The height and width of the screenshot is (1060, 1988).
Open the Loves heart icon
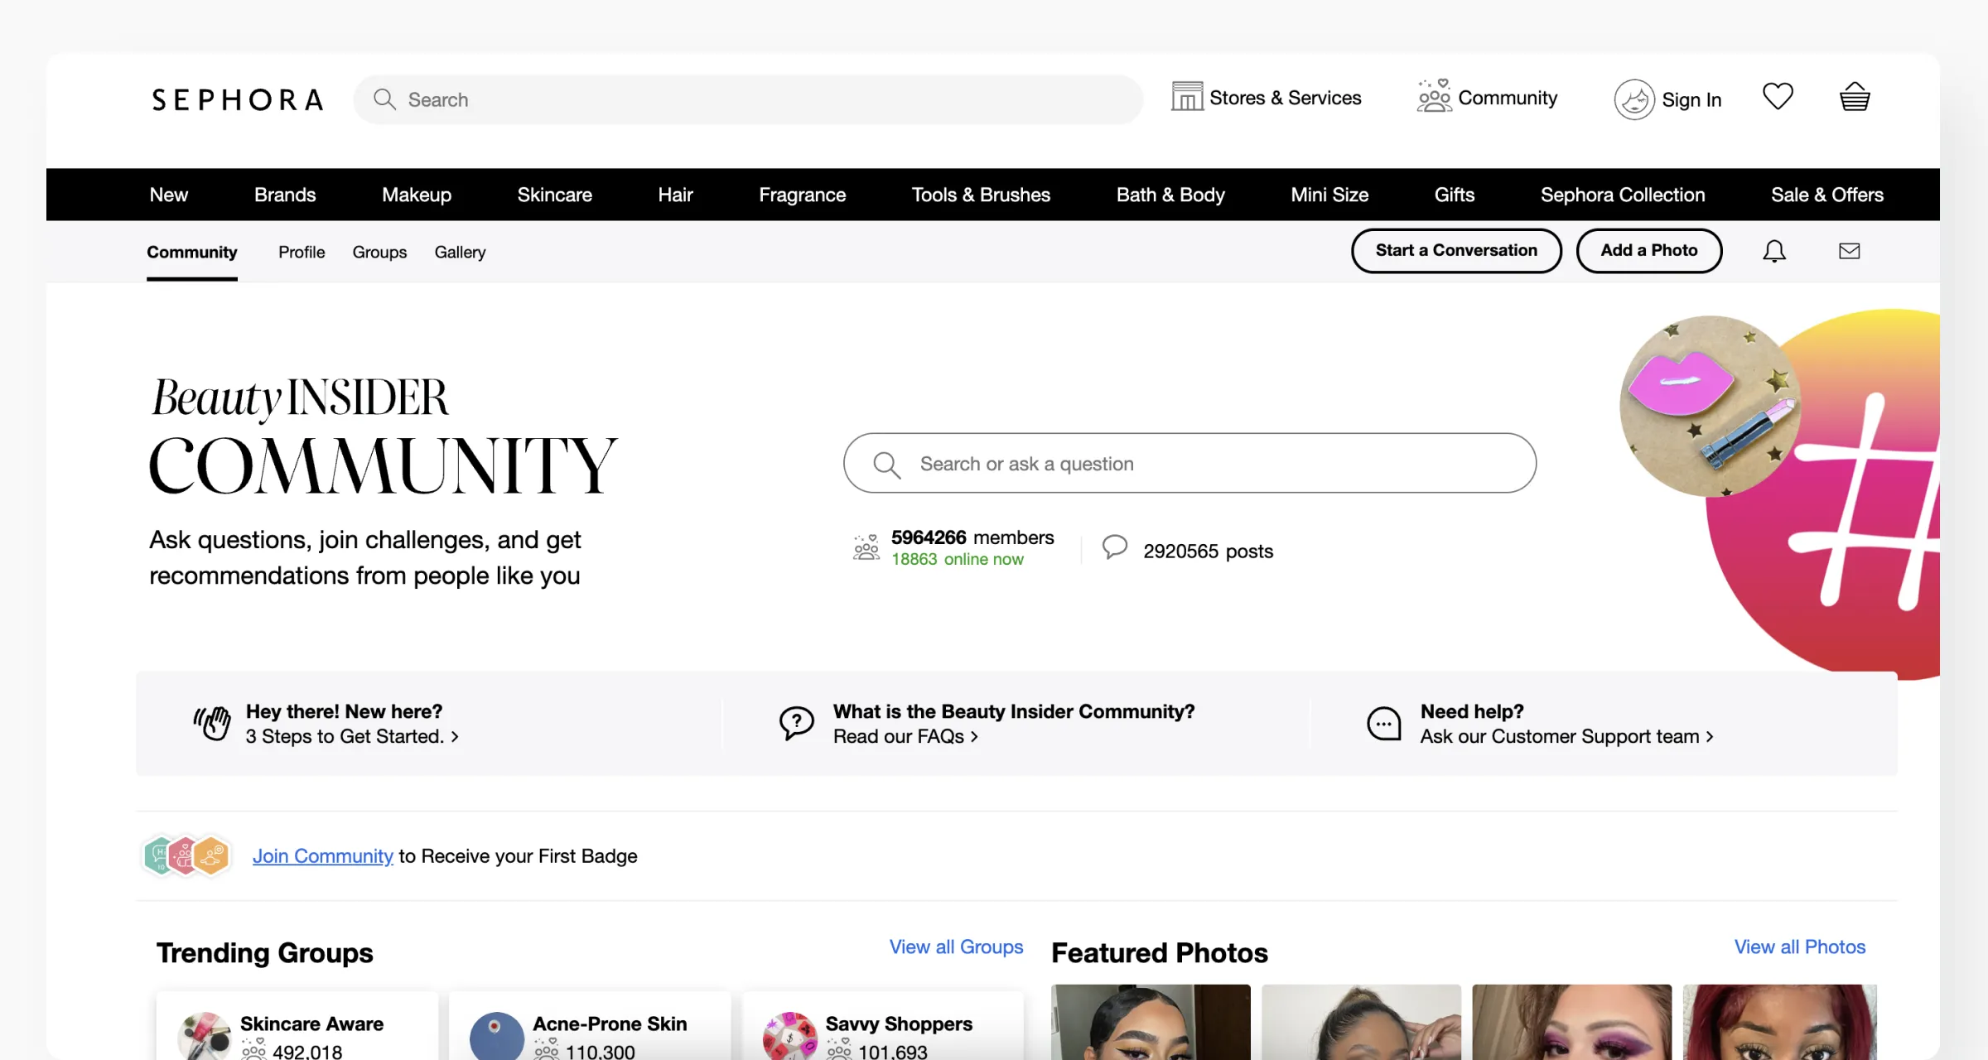1778,97
